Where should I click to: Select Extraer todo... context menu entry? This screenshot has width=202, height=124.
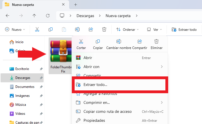tap(120, 85)
